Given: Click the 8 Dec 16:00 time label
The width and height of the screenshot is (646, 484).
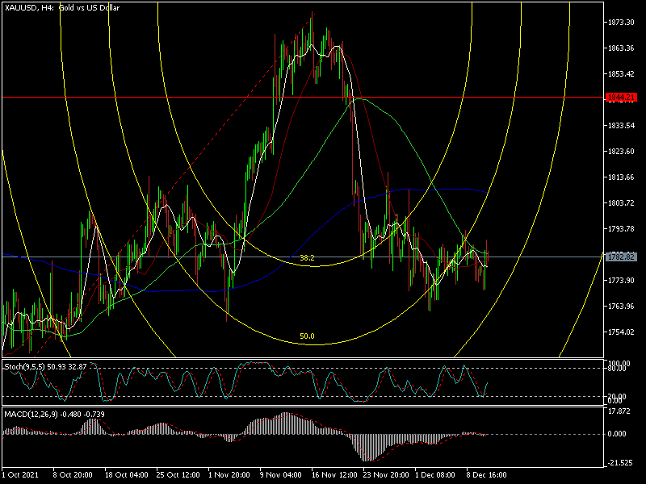Looking at the screenshot, I should [x=486, y=476].
